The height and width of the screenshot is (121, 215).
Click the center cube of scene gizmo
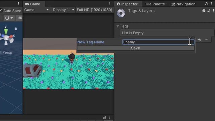coord(6,38)
